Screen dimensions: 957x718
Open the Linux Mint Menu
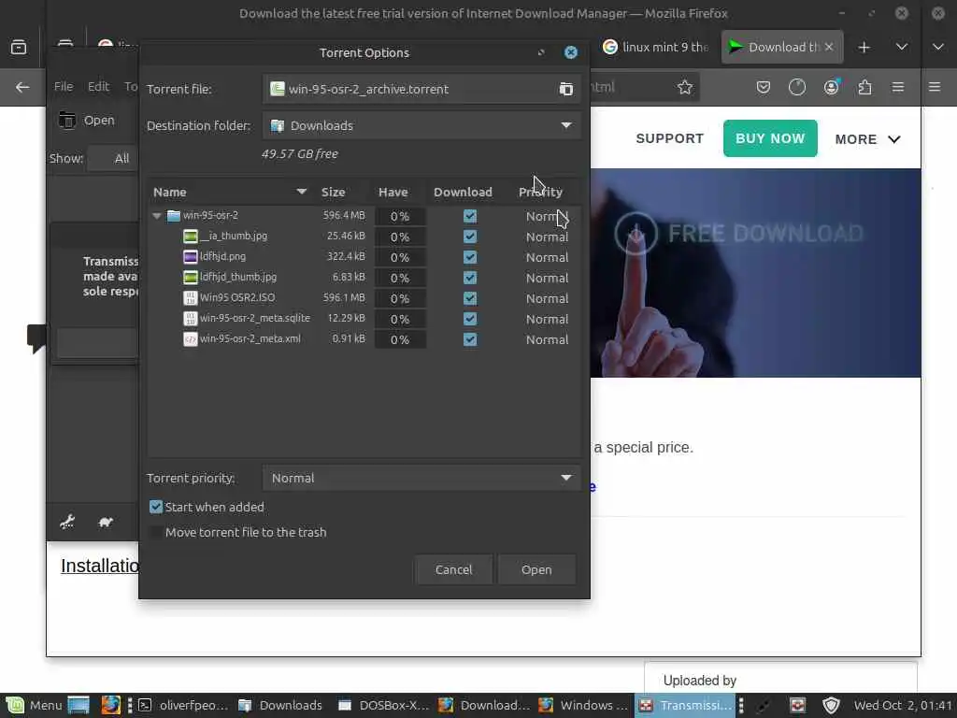click(x=35, y=706)
